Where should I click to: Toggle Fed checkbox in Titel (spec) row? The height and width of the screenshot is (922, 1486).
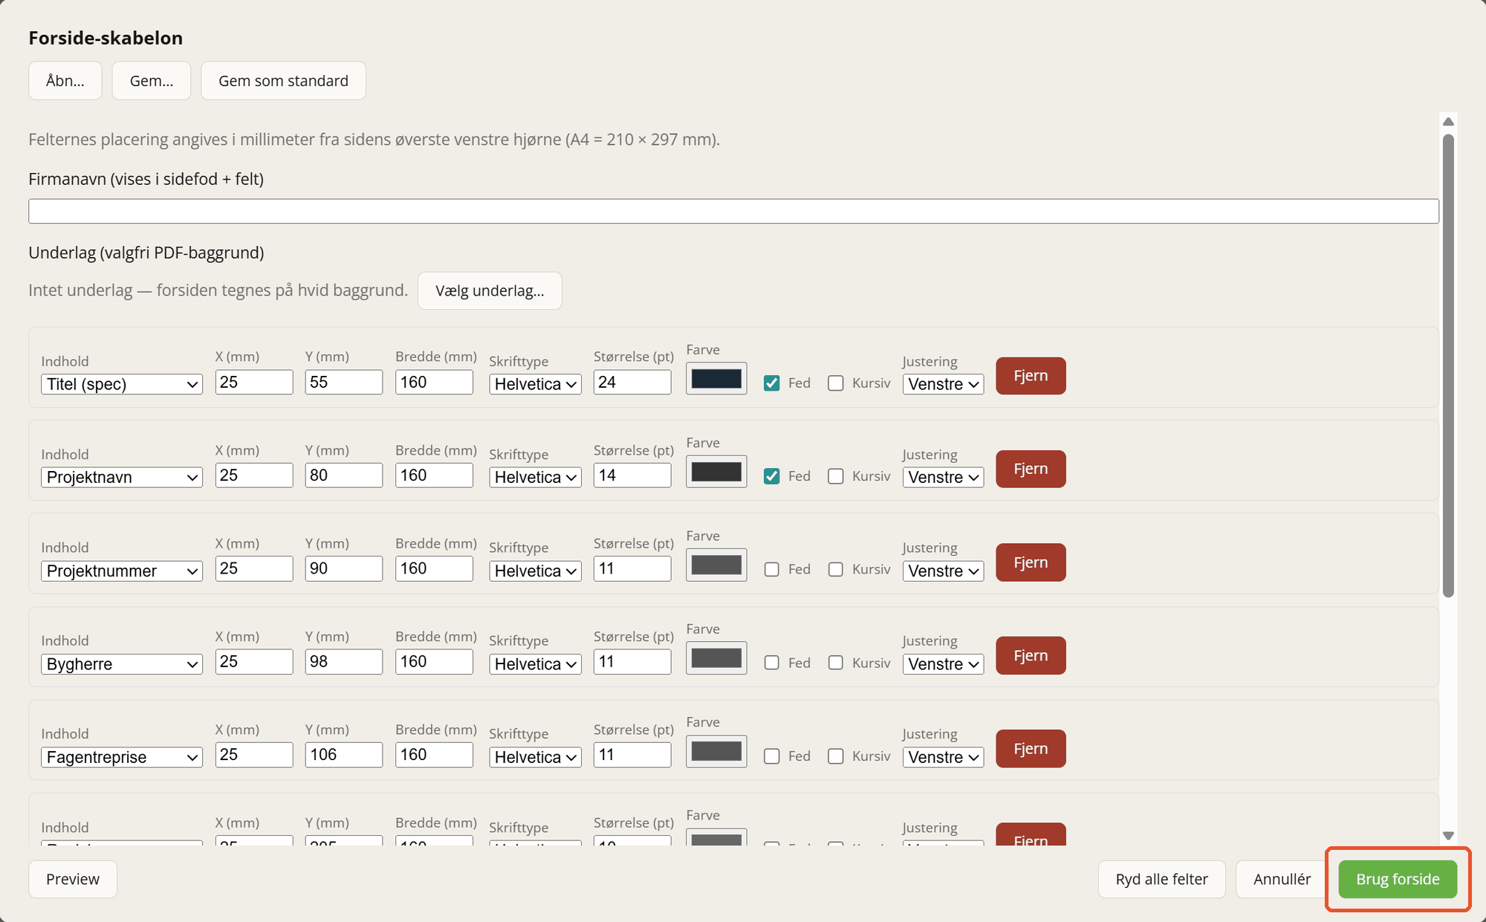point(771,383)
